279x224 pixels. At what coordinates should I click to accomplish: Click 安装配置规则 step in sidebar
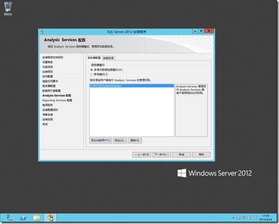point(50,110)
